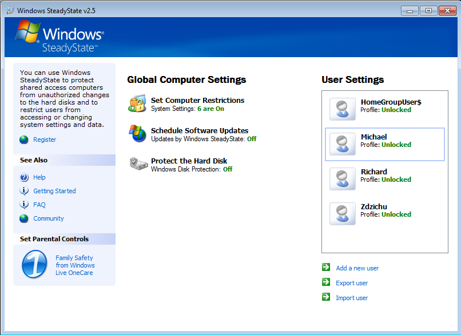This screenshot has height=335, width=461.
Task: Click the HomeGroupUser$ avatar icon
Action: (343, 109)
